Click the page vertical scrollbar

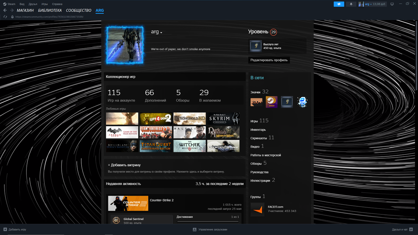(x=416, y=55)
